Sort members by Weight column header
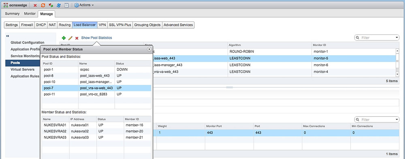This screenshot has width=405, height=159. [x=180, y=126]
